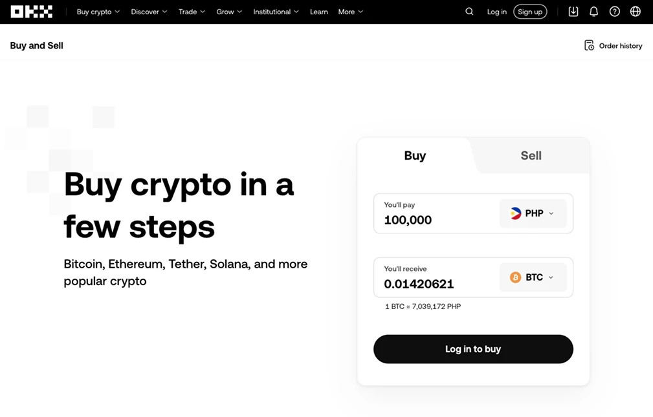This screenshot has height=417, width=653.
Task: Click the OKX logo
Action: pos(32,12)
